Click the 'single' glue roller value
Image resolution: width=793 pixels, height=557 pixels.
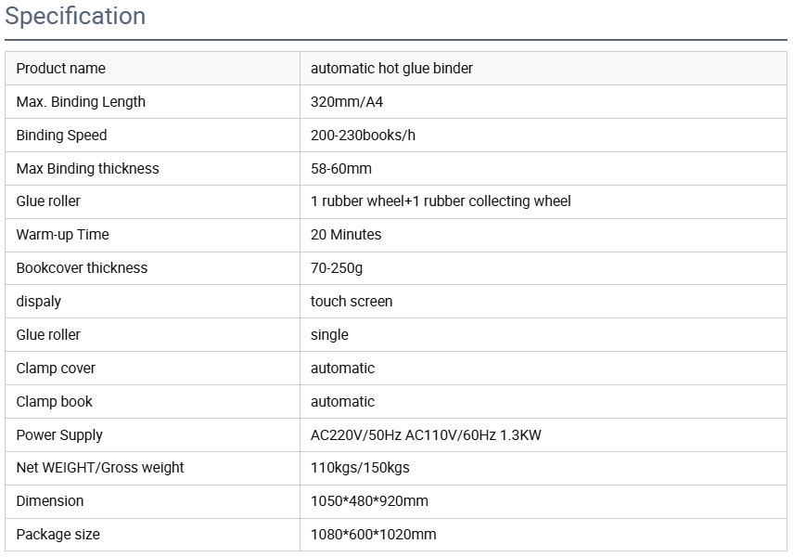(329, 335)
